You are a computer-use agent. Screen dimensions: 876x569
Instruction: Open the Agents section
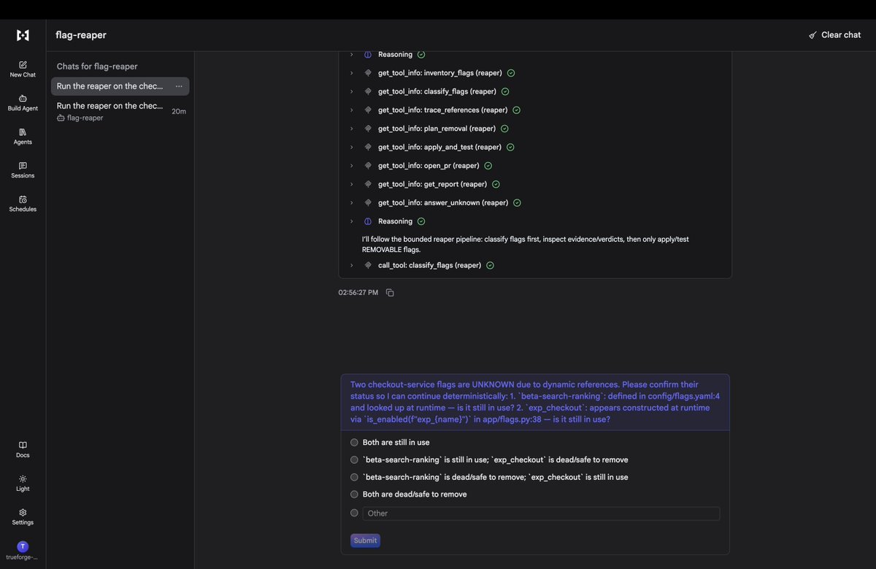tap(23, 137)
